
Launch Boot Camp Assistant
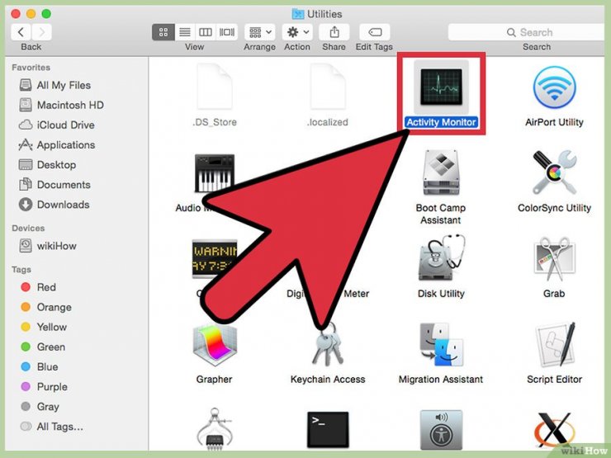click(x=440, y=174)
